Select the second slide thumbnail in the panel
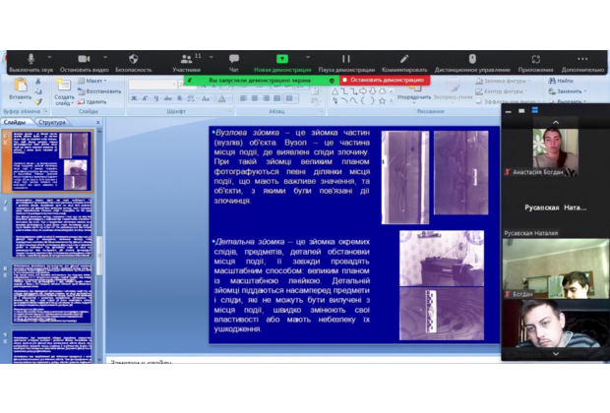This screenshot has width=610, height=413. coord(50,227)
